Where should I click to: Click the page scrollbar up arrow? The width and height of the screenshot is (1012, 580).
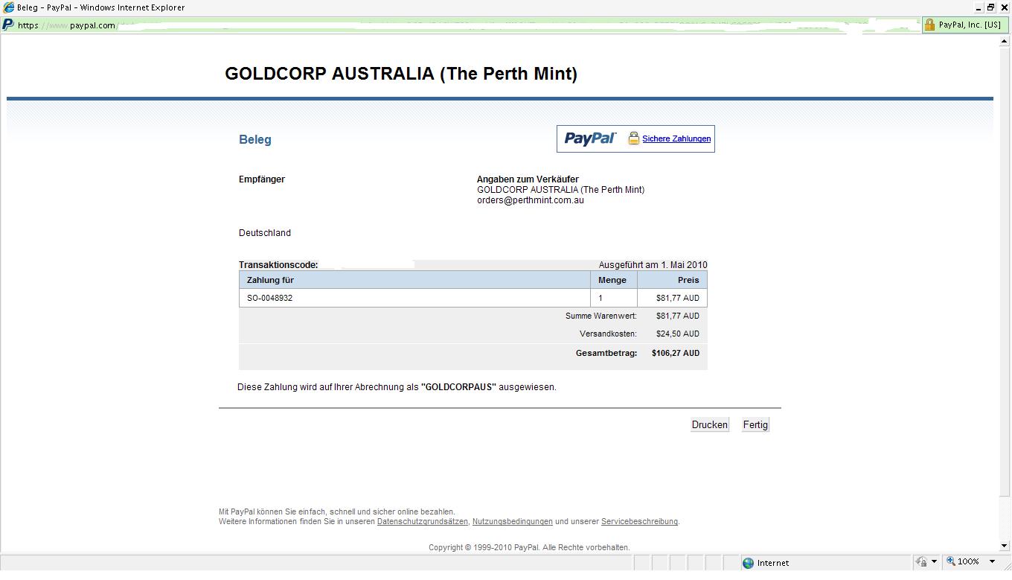pos(1005,42)
